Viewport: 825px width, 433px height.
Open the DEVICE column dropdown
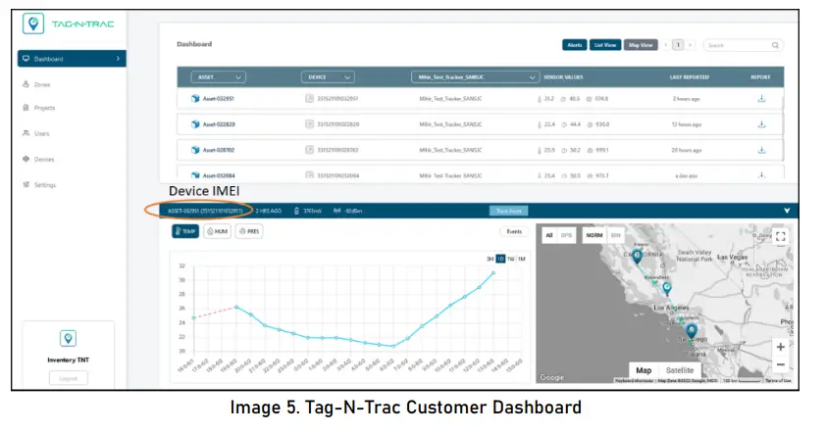[x=328, y=77]
